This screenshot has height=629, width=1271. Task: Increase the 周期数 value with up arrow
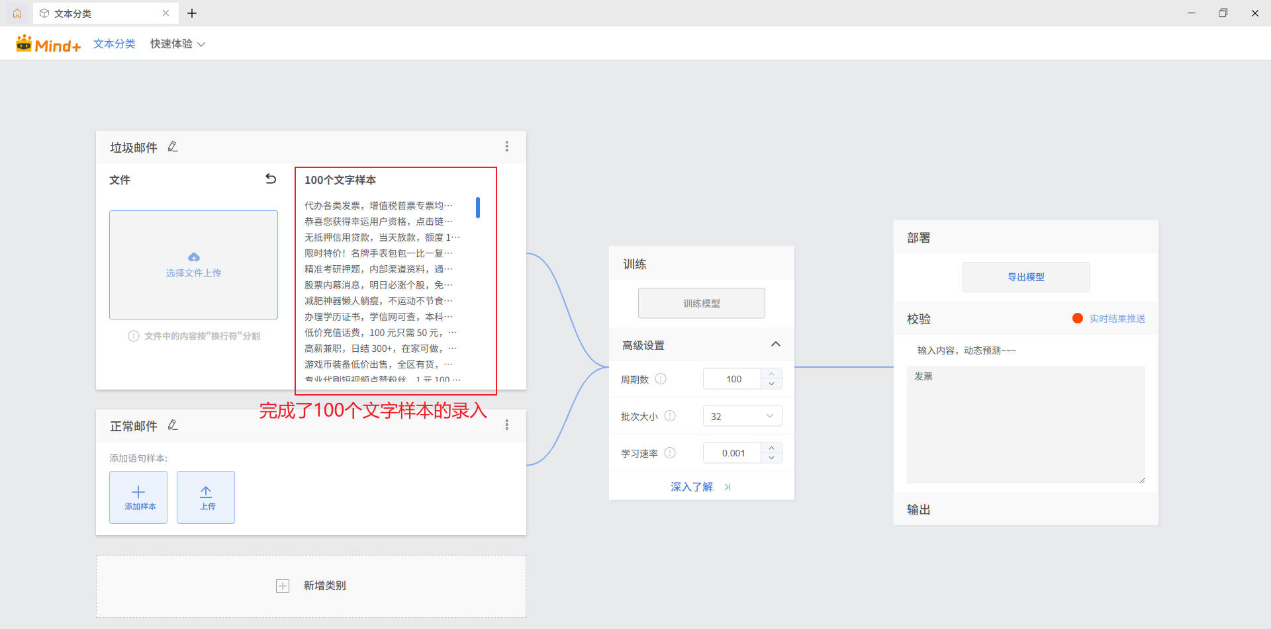[x=772, y=374]
